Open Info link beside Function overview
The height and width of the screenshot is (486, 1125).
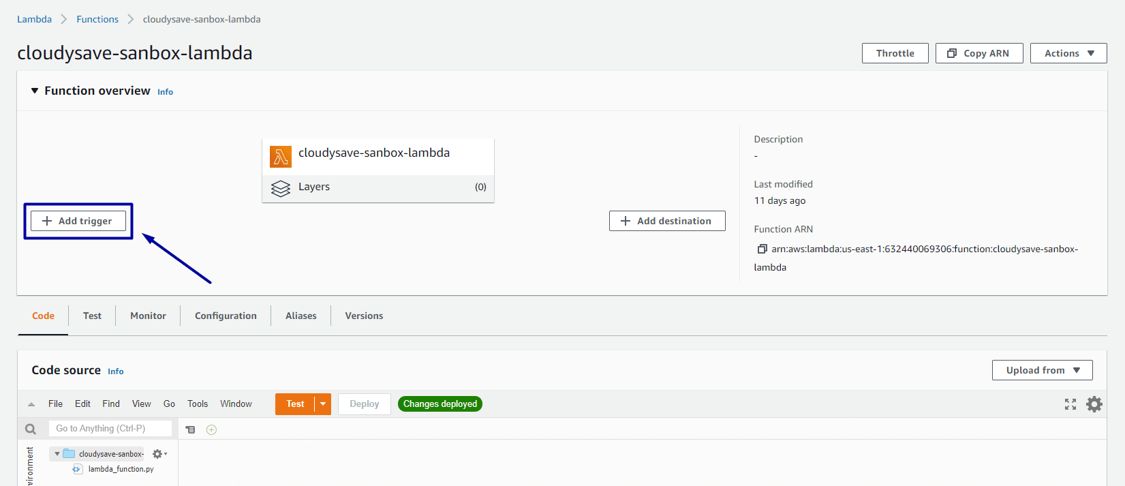point(166,92)
